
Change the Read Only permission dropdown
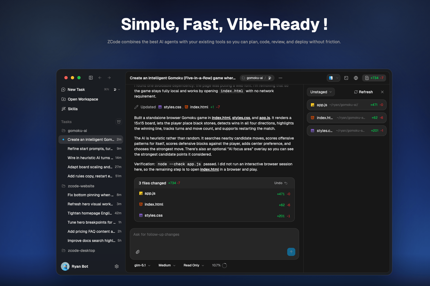click(194, 265)
